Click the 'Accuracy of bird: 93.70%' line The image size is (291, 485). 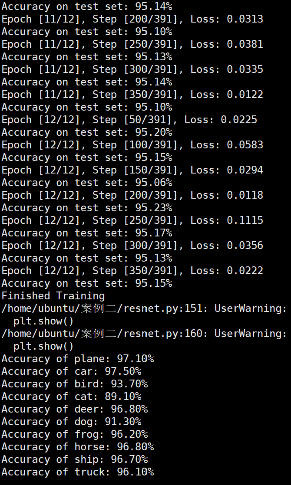coord(75,384)
